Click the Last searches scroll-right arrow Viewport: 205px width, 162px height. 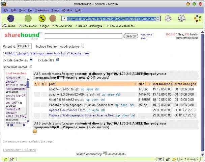coord(24,125)
